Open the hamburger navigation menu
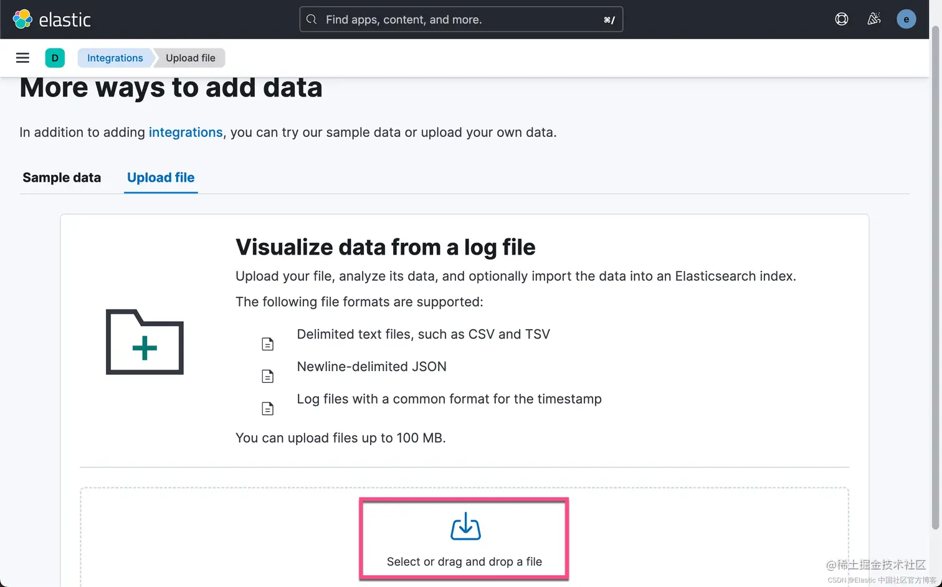Image resolution: width=942 pixels, height=587 pixels. pyautogui.click(x=22, y=58)
